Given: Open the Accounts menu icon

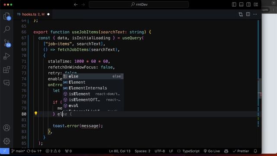Looking at the screenshot, I should coord(7,128).
